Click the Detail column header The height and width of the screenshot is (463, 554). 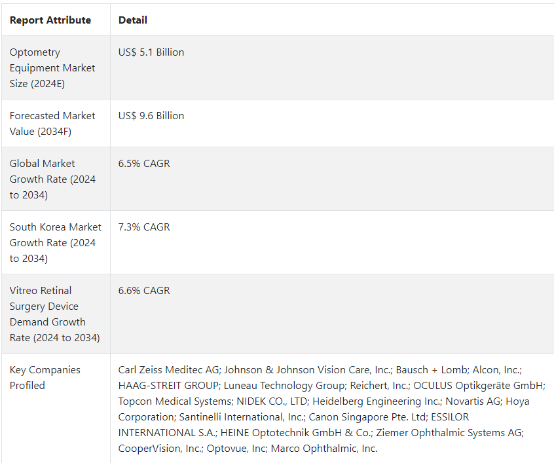tap(133, 20)
